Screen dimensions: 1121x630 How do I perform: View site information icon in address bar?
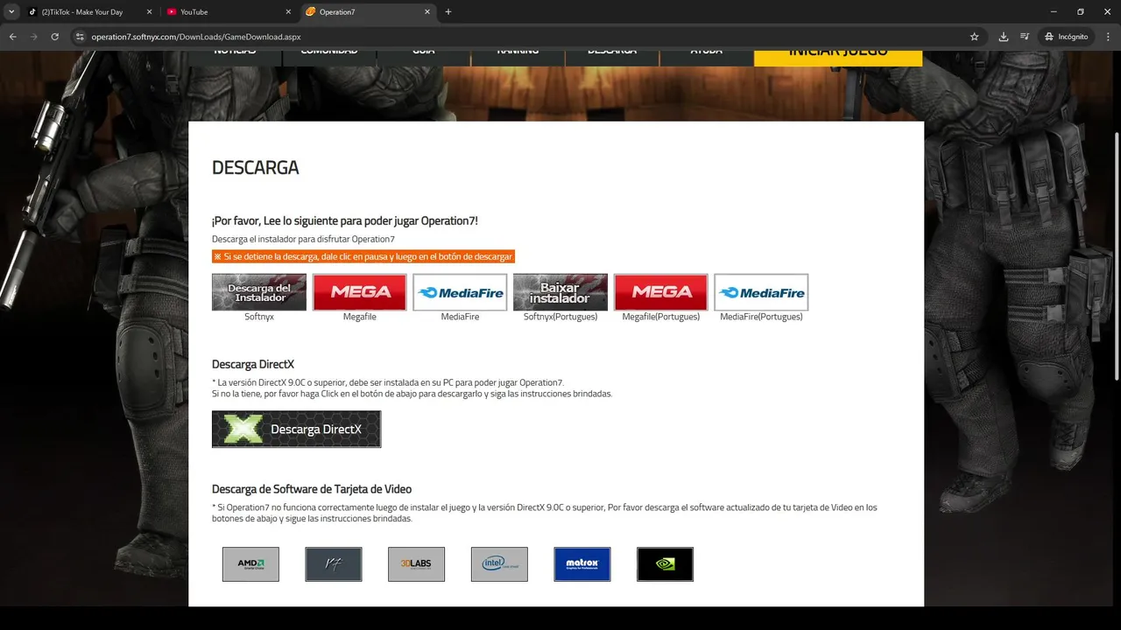(79, 37)
